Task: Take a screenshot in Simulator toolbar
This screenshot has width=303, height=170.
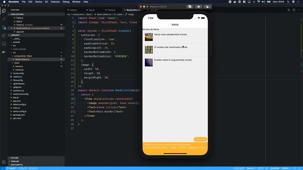Action: coord(190,7)
